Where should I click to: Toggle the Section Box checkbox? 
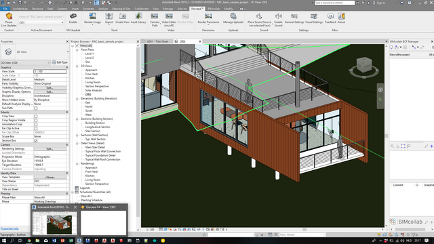pos(36,140)
